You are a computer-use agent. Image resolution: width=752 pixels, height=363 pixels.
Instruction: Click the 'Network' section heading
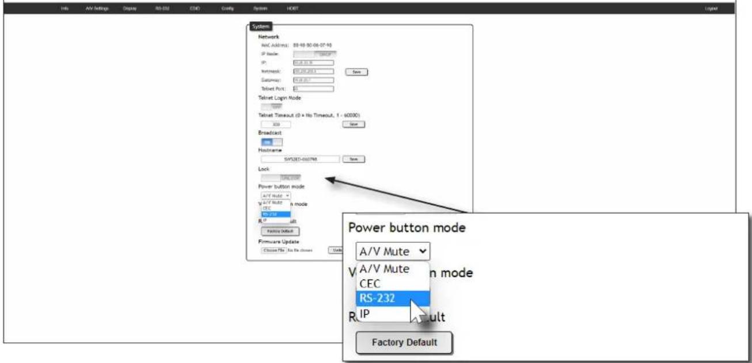(x=268, y=37)
